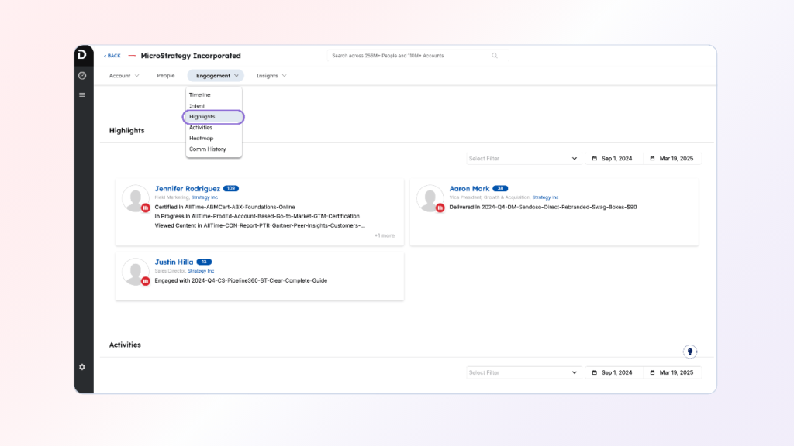Click 'In Progress in AllTime-ProdEd-Account-Based' line

257,217
